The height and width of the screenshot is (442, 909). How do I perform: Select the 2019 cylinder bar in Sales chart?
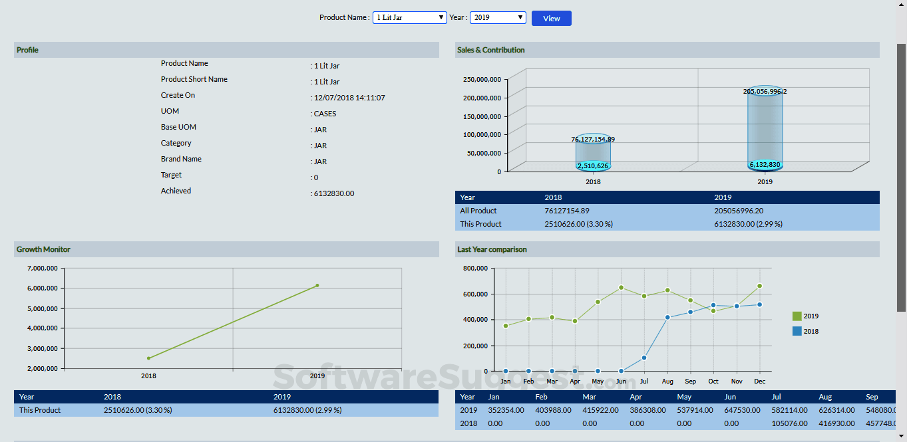[x=765, y=130]
